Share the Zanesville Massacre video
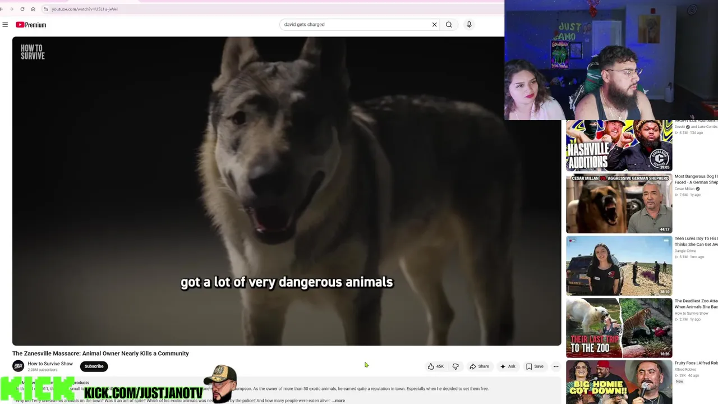 480,366
